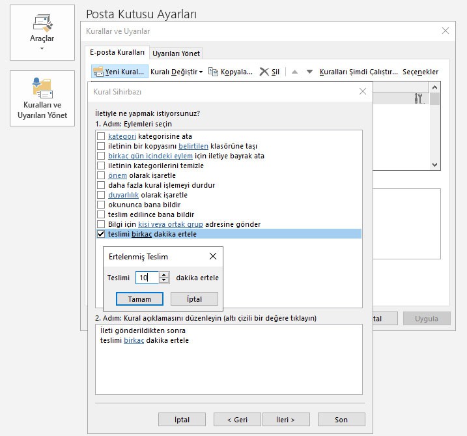Enable okununca bana bildir checkbox

tap(101, 205)
